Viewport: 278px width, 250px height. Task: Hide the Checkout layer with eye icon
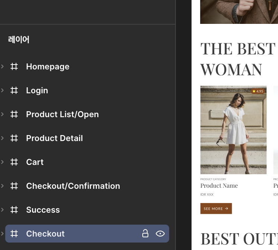[160, 234]
